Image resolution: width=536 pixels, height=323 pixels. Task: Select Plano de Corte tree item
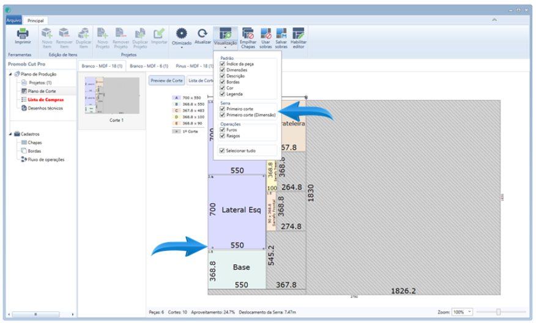[x=42, y=91]
